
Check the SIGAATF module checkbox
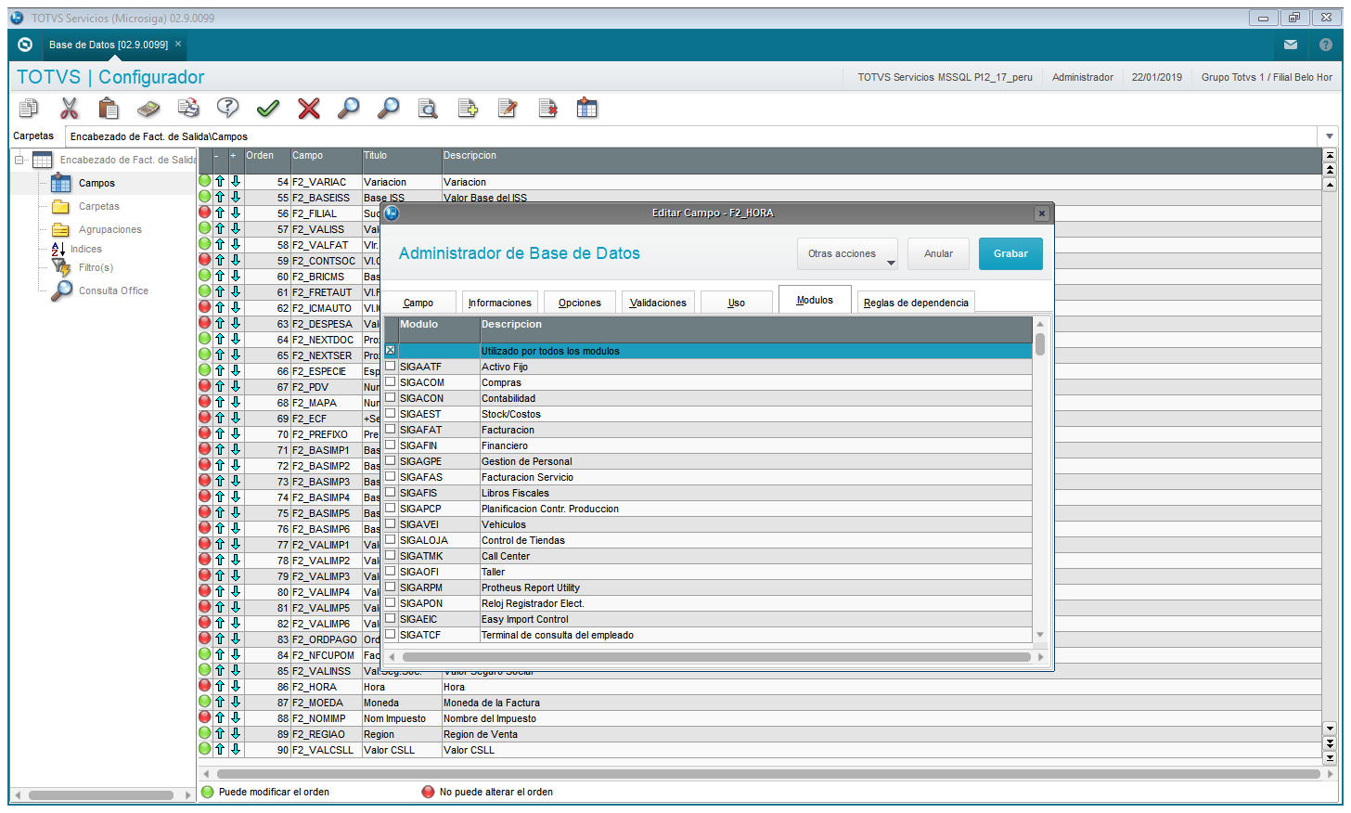point(391,366)
